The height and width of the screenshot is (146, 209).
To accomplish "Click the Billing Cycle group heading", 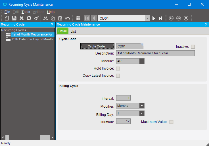I will (x=69, y=86).
